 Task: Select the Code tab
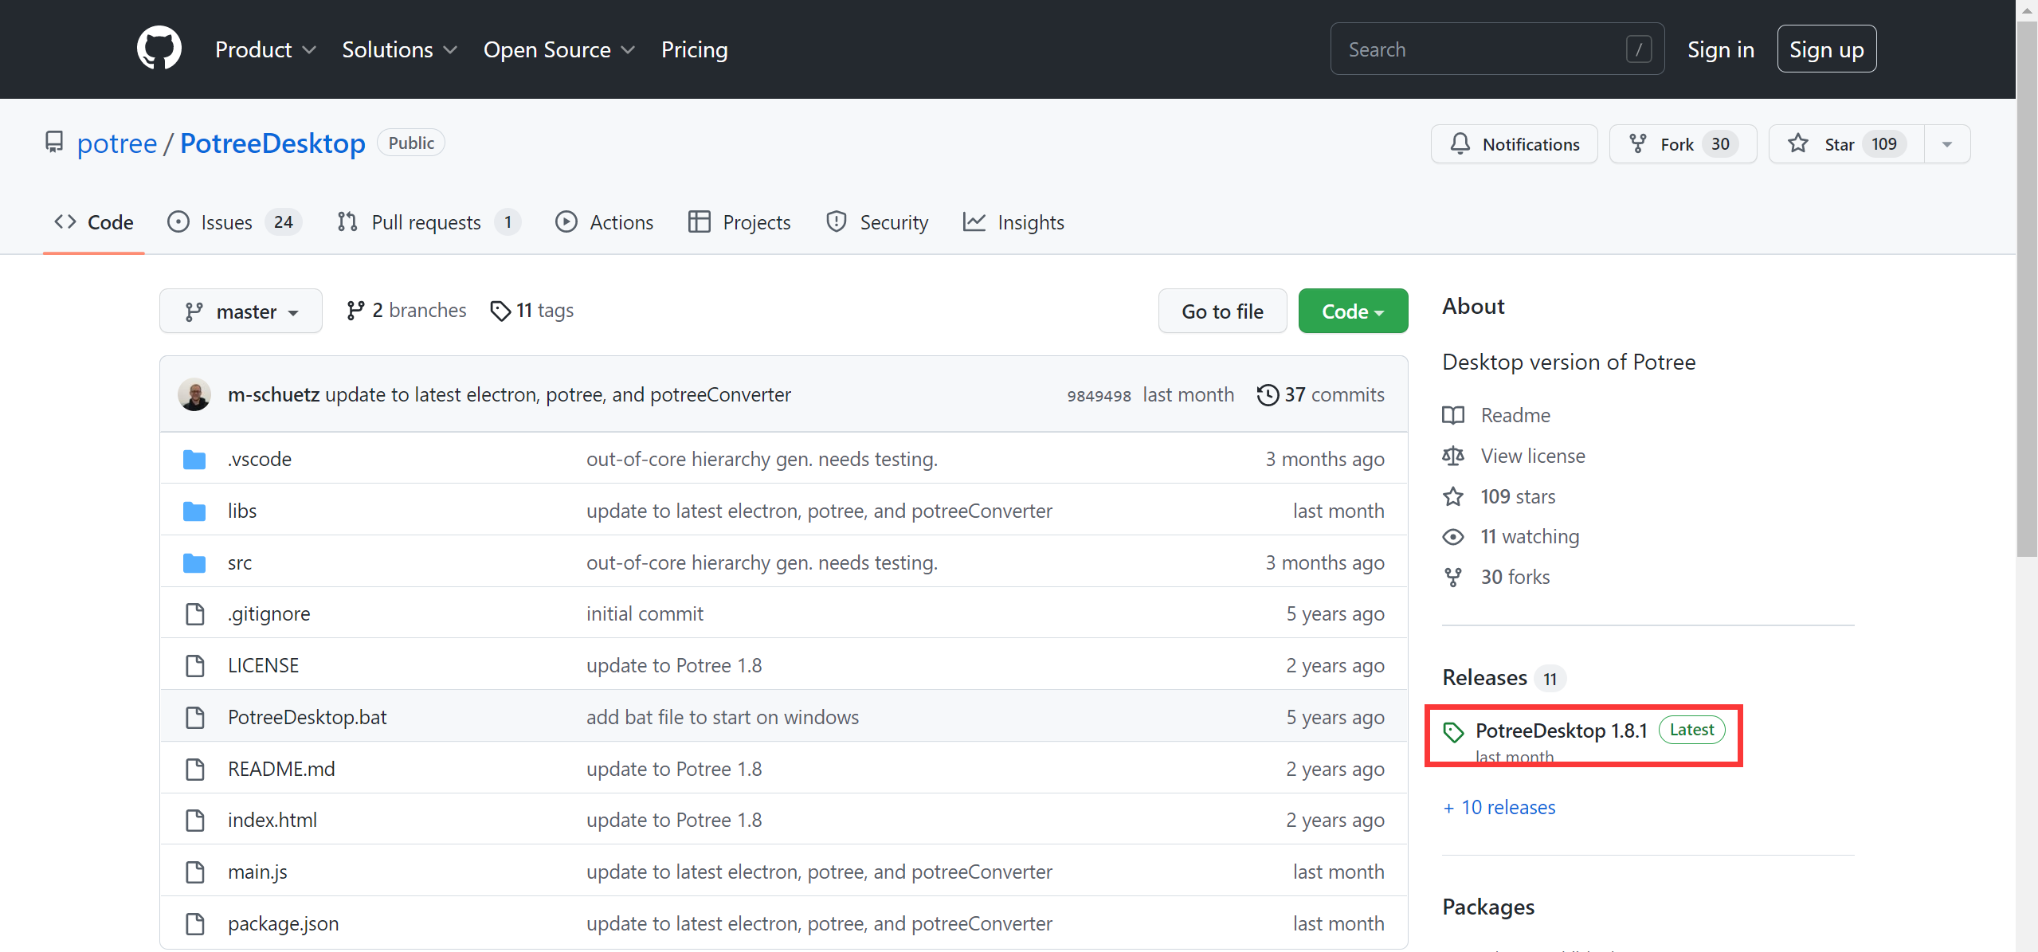coord(94,222)
